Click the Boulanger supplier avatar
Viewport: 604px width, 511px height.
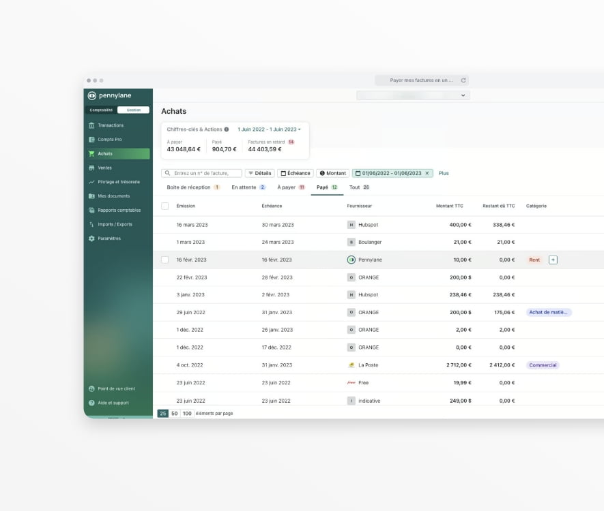coord(351,243)
